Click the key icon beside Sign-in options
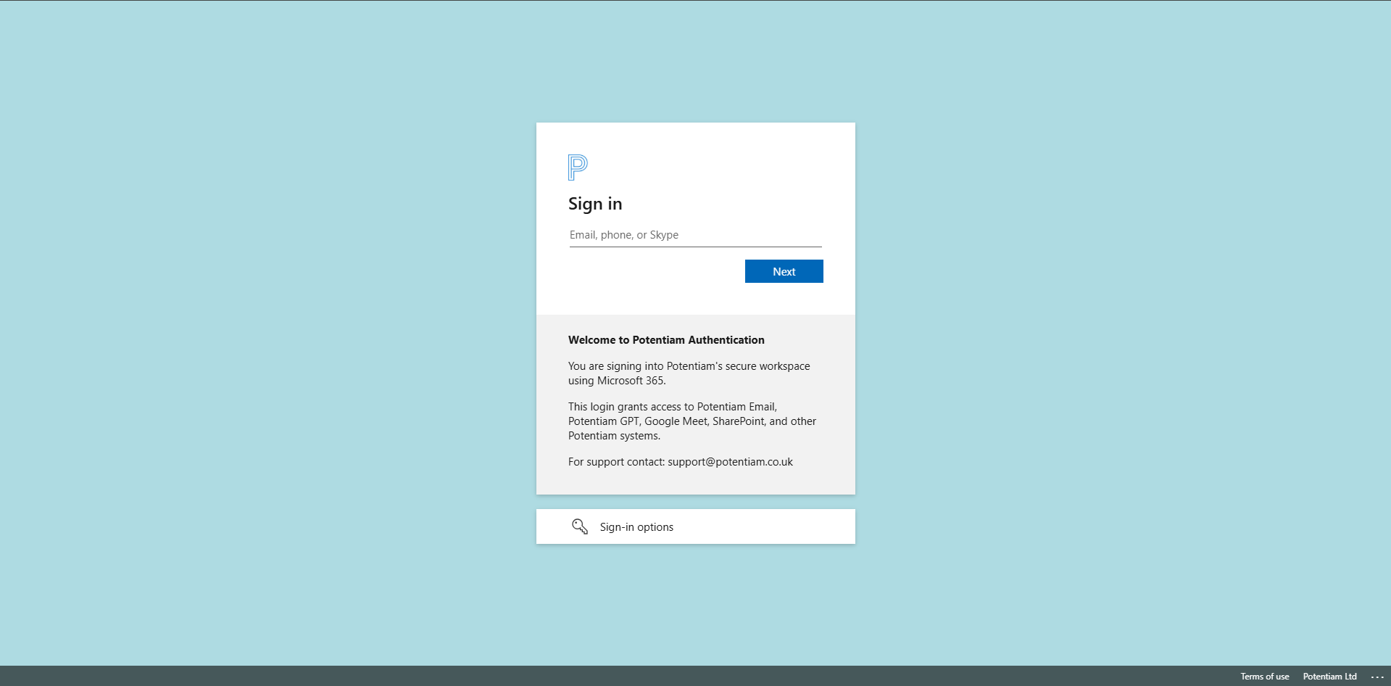1391x686 pixels. 580,526
